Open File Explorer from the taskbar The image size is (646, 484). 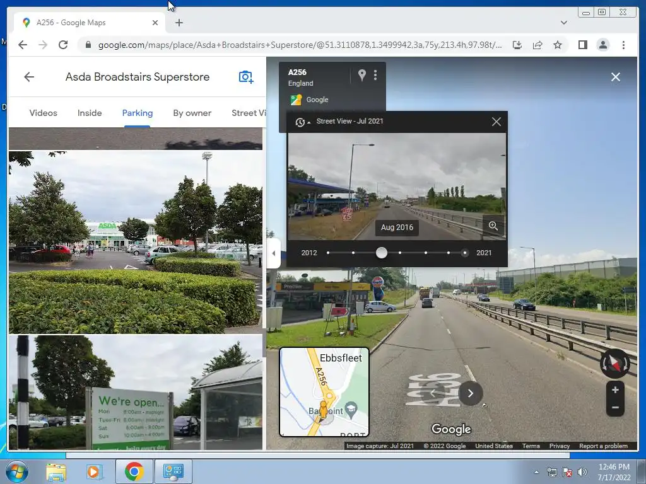click(56, 472)
